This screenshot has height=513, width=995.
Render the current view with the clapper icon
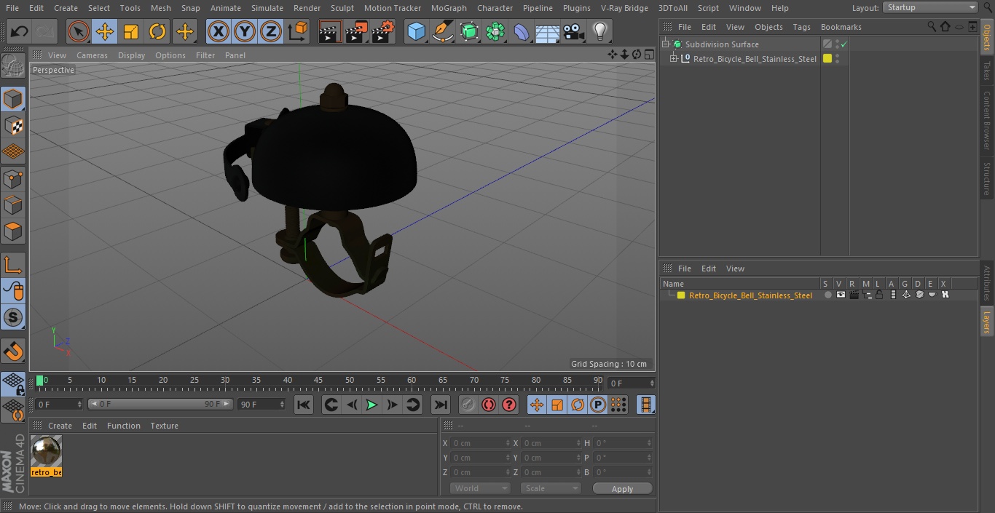point(330,31)
